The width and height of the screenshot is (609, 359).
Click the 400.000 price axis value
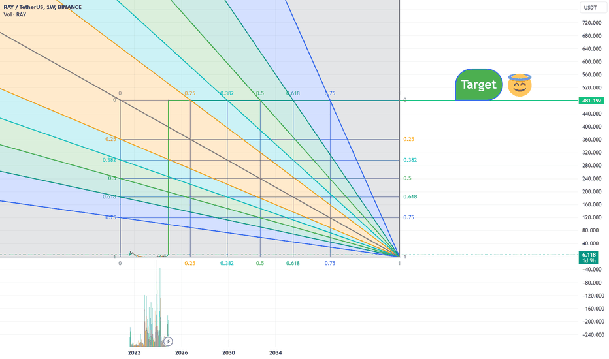pyautogui.click(x=591, y=127)
